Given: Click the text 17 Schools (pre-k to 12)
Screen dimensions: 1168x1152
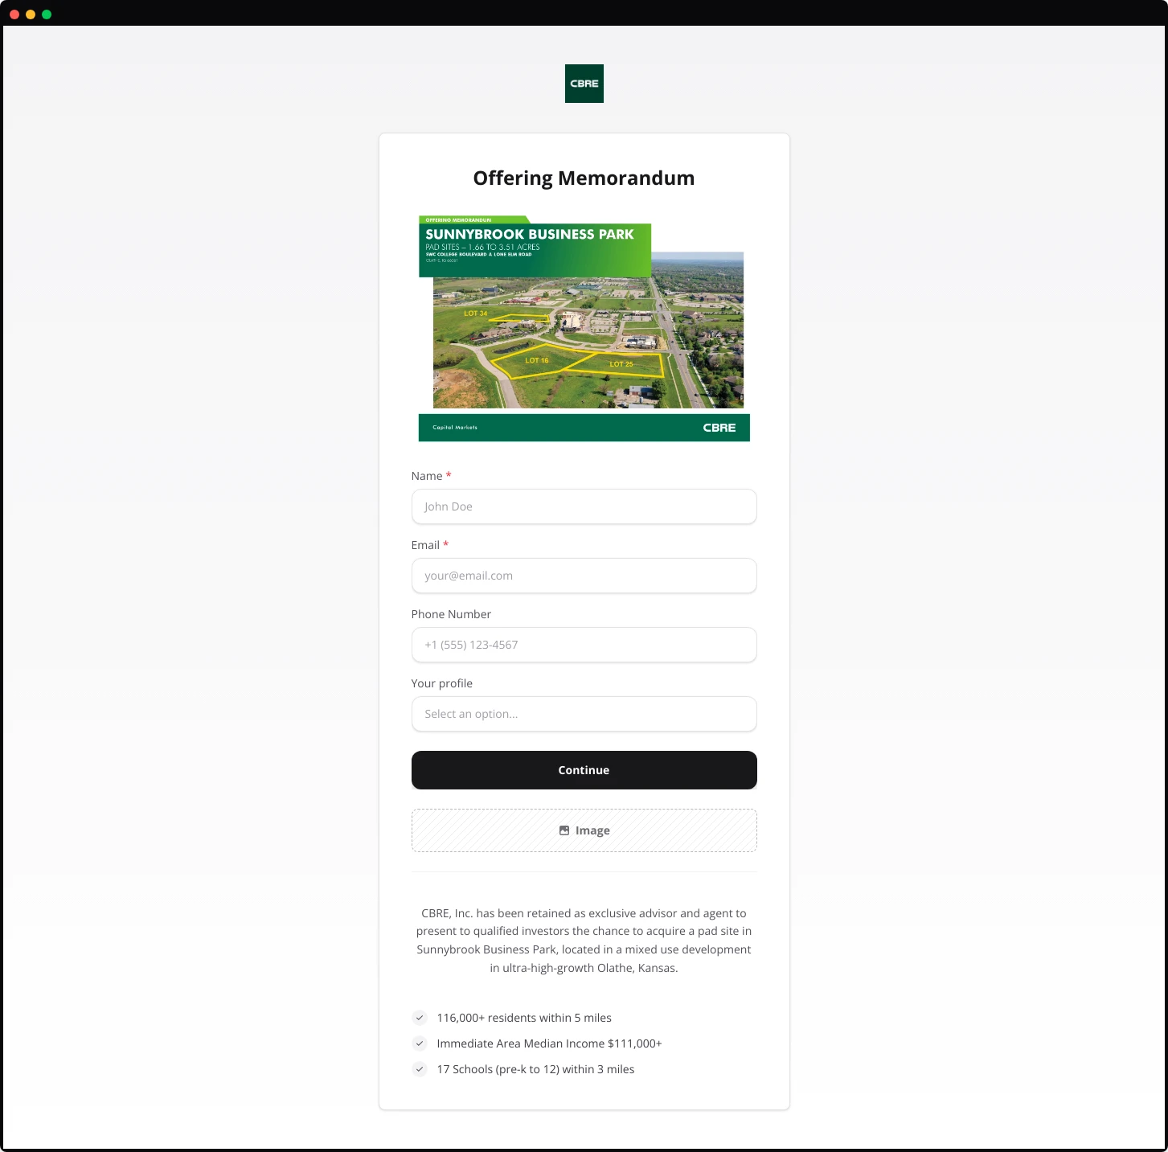Looking at the screenshot, I should (498, 1069).
